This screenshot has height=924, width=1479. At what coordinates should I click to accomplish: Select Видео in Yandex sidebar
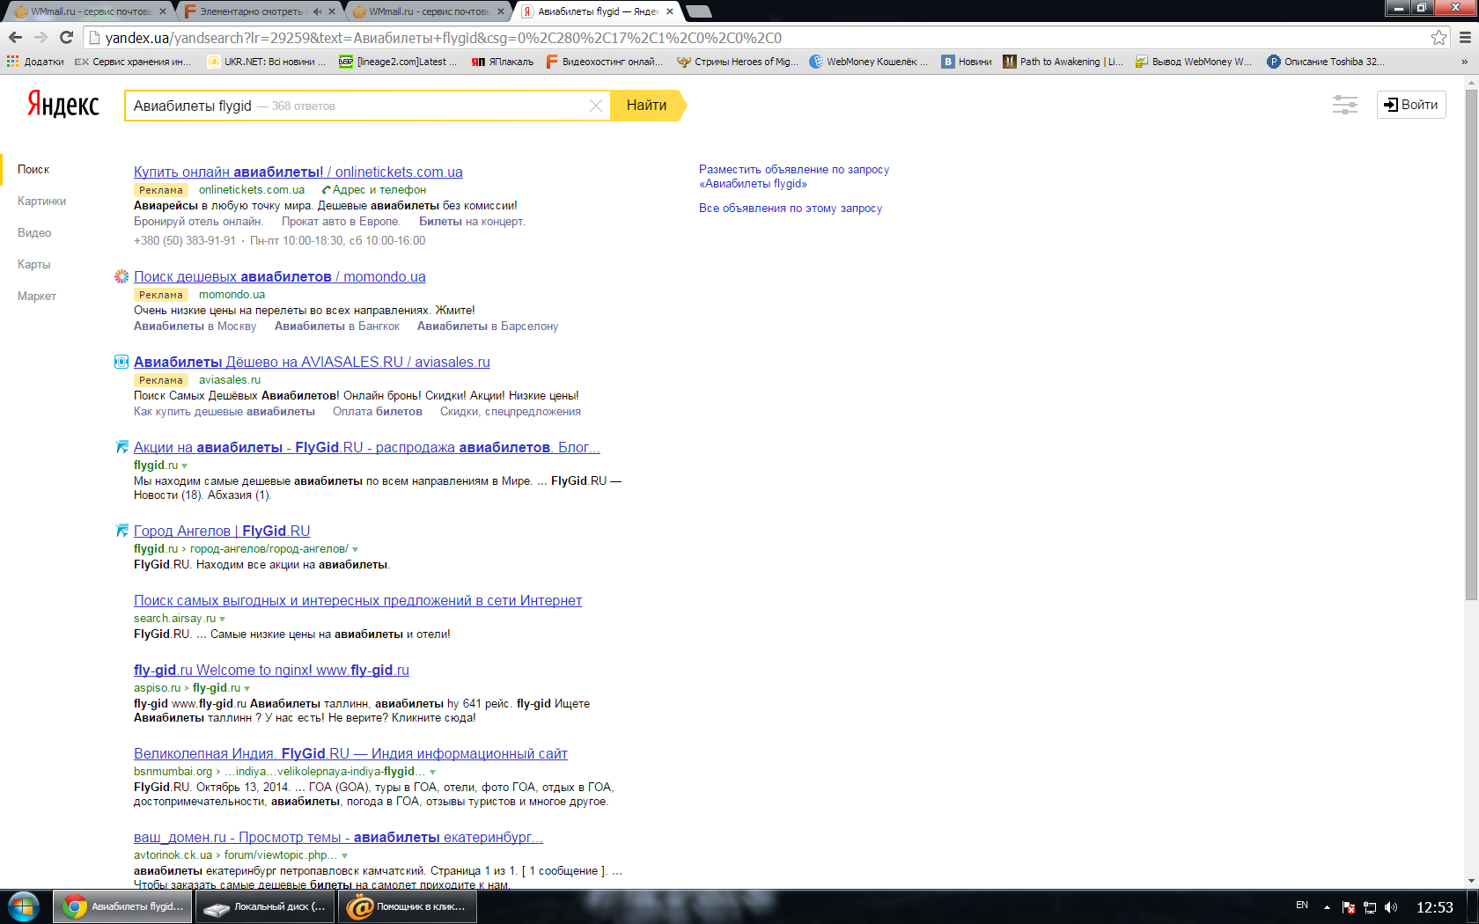pyautogui.click(x=34, y=232)
